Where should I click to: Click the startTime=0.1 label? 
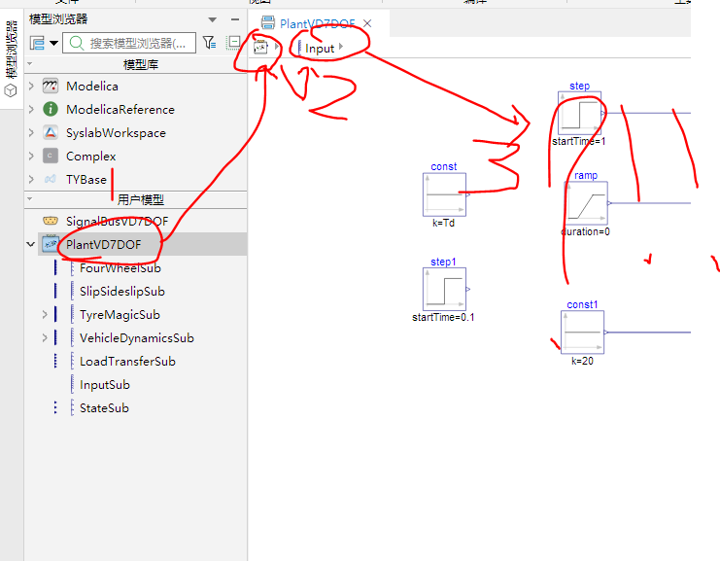(x=443, y=318)
